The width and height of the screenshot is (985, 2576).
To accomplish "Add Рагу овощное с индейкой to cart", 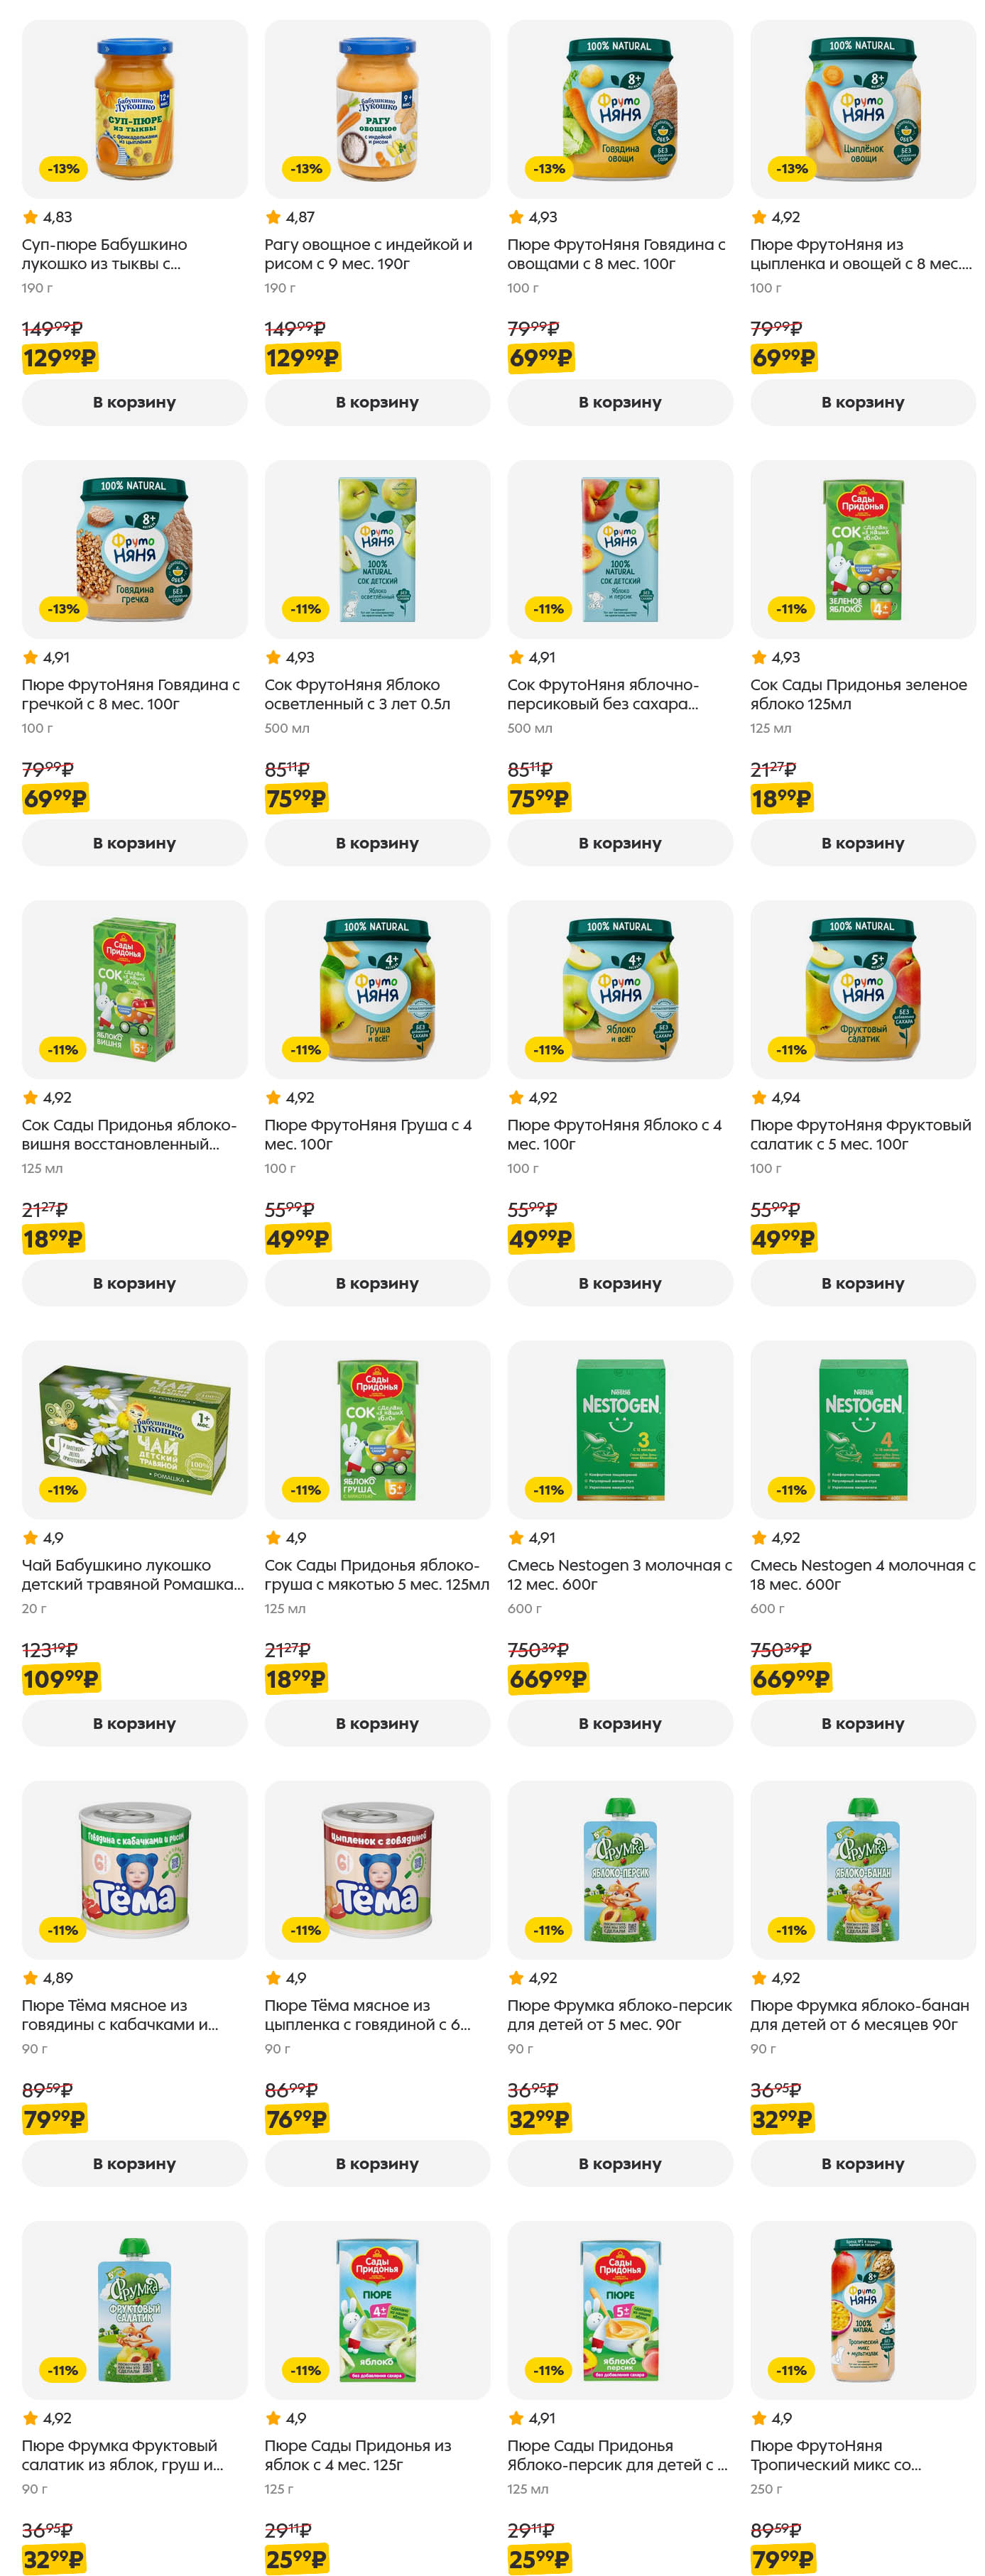I will click(x=377, y=402).
